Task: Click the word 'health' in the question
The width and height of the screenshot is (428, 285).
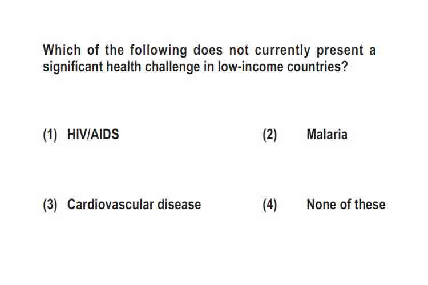Action: click(x=124, y=66)
